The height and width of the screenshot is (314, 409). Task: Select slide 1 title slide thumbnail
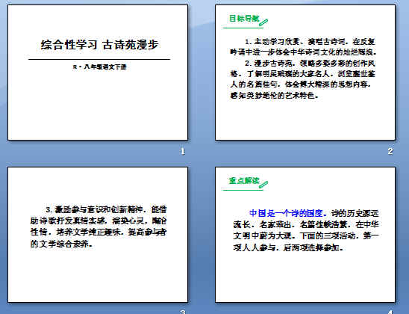coord(98,73)
